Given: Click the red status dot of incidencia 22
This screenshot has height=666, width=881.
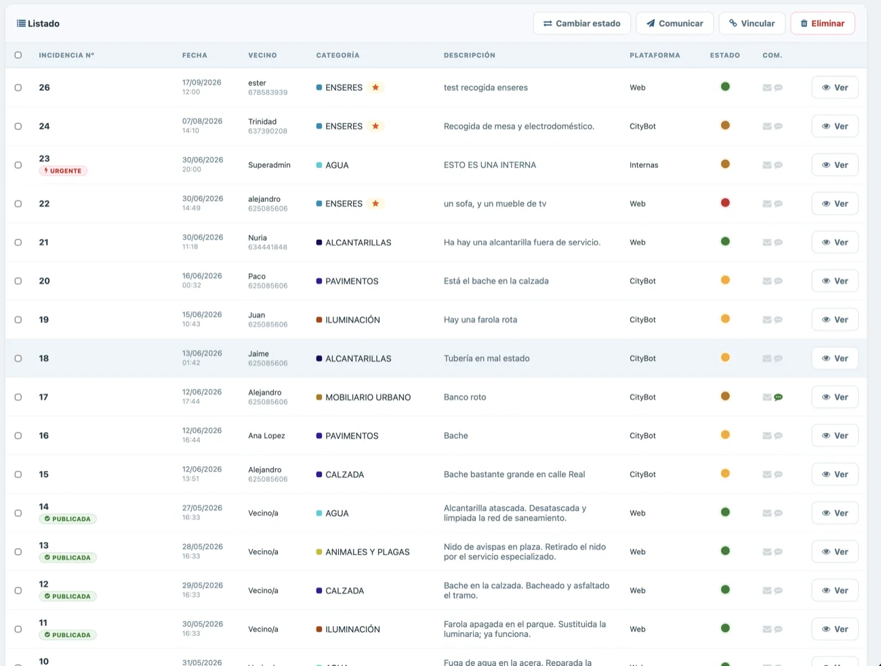Looking at the screenshot, I should coord(725,203).
